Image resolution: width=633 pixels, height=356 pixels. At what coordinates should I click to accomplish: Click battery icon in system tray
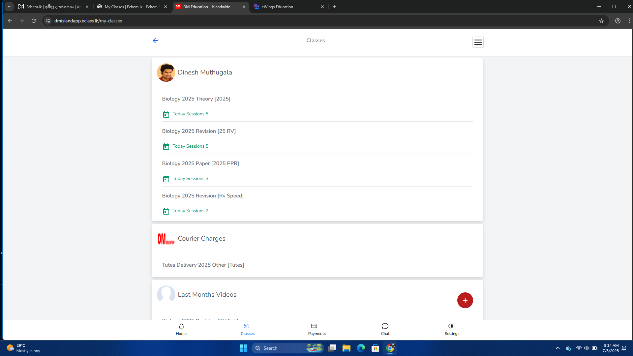click(x=595, y=348)
